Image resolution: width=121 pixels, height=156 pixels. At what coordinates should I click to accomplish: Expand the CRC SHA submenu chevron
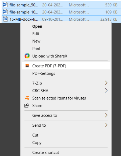tap(106, 90)
